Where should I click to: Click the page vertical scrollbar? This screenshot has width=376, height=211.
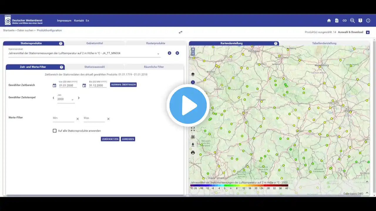[374, 117]
